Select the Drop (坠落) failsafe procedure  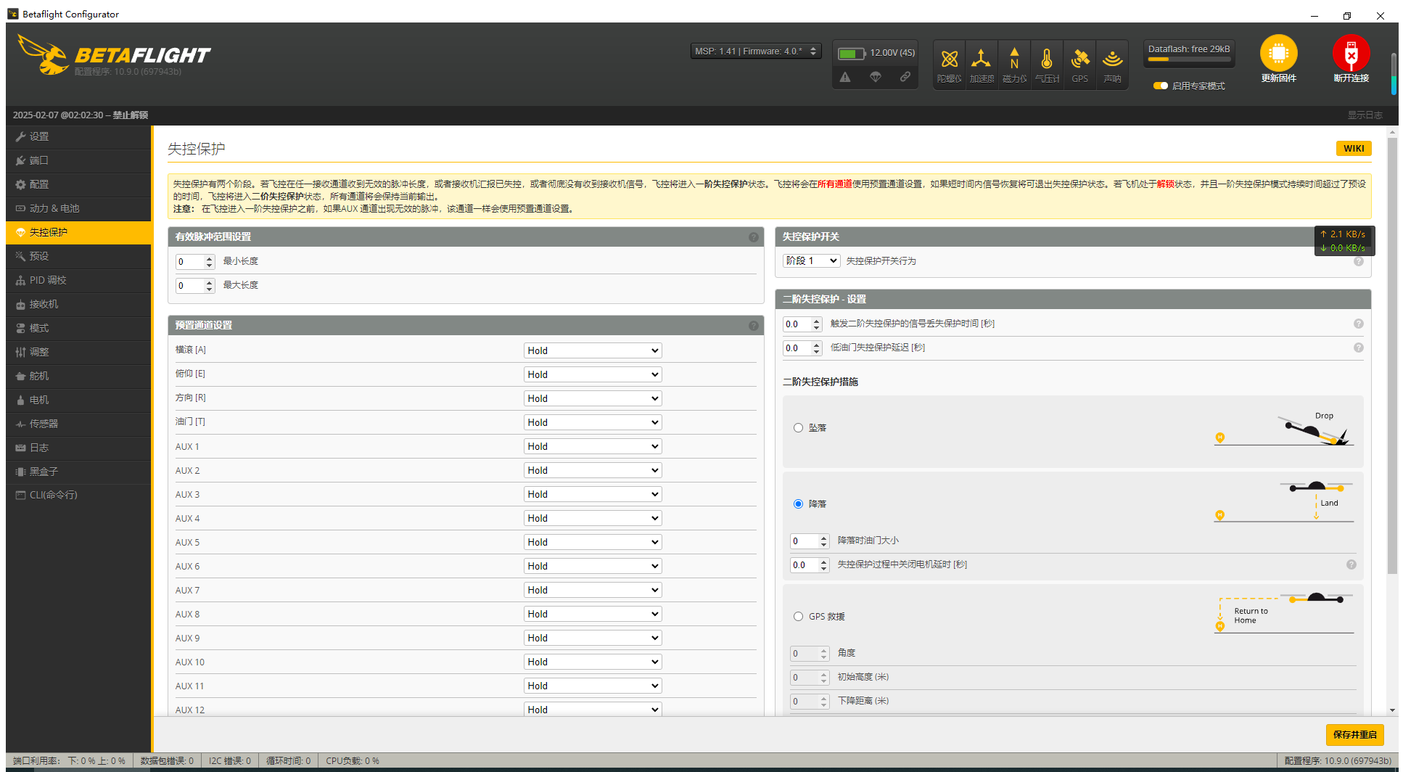(798, 428)
